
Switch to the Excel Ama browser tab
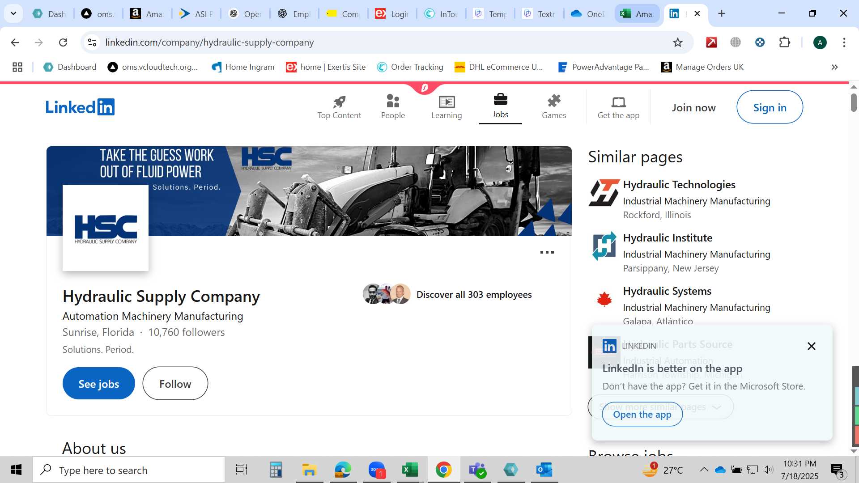(x=637, y=14)
